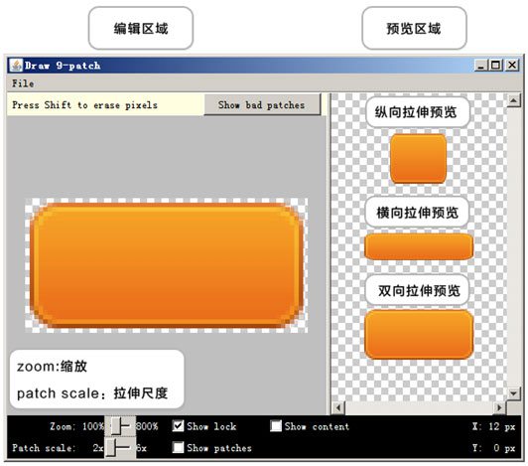Click the horizontally stretched preview image
The image size is (528, 466).
tap(419, 246)
